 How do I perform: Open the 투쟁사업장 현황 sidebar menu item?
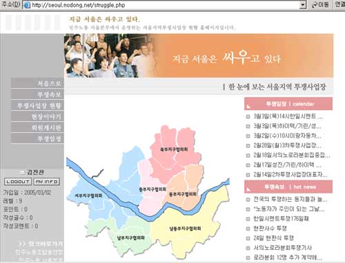37,105
